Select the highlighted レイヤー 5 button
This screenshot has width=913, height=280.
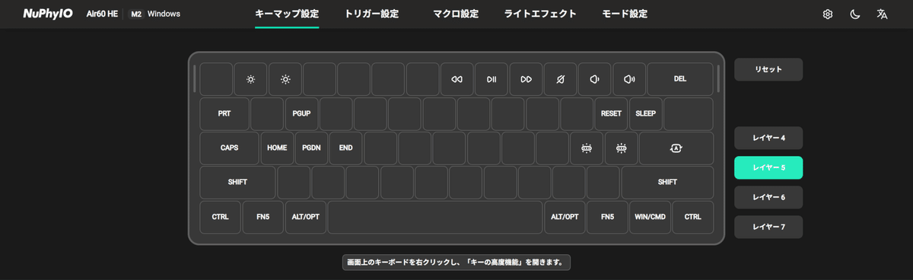(768, 167)
